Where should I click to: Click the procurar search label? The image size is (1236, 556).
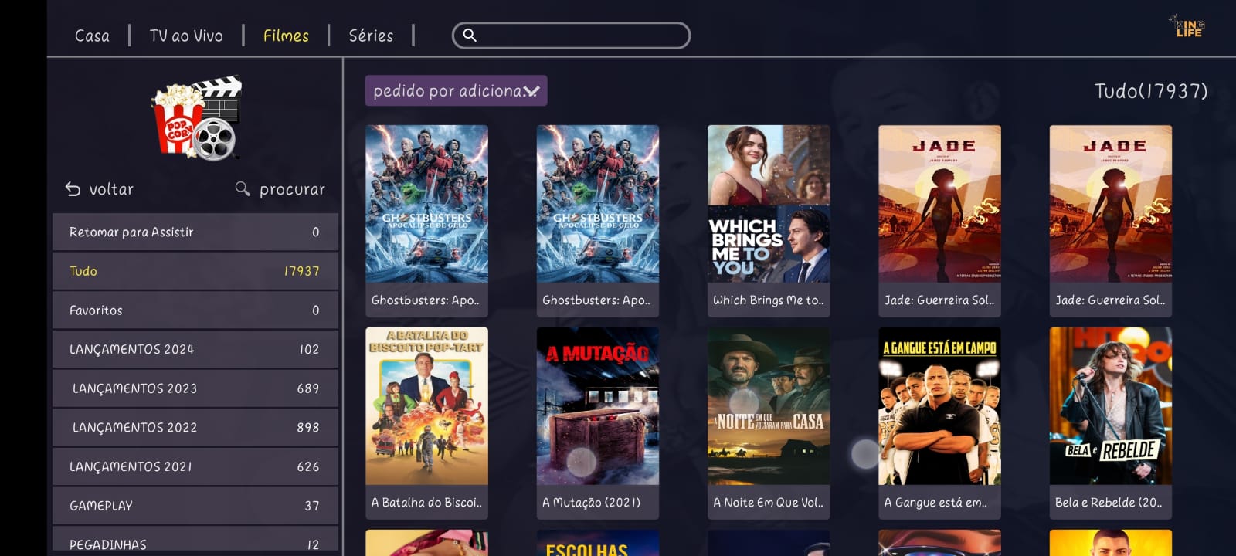tap(292, 189)
